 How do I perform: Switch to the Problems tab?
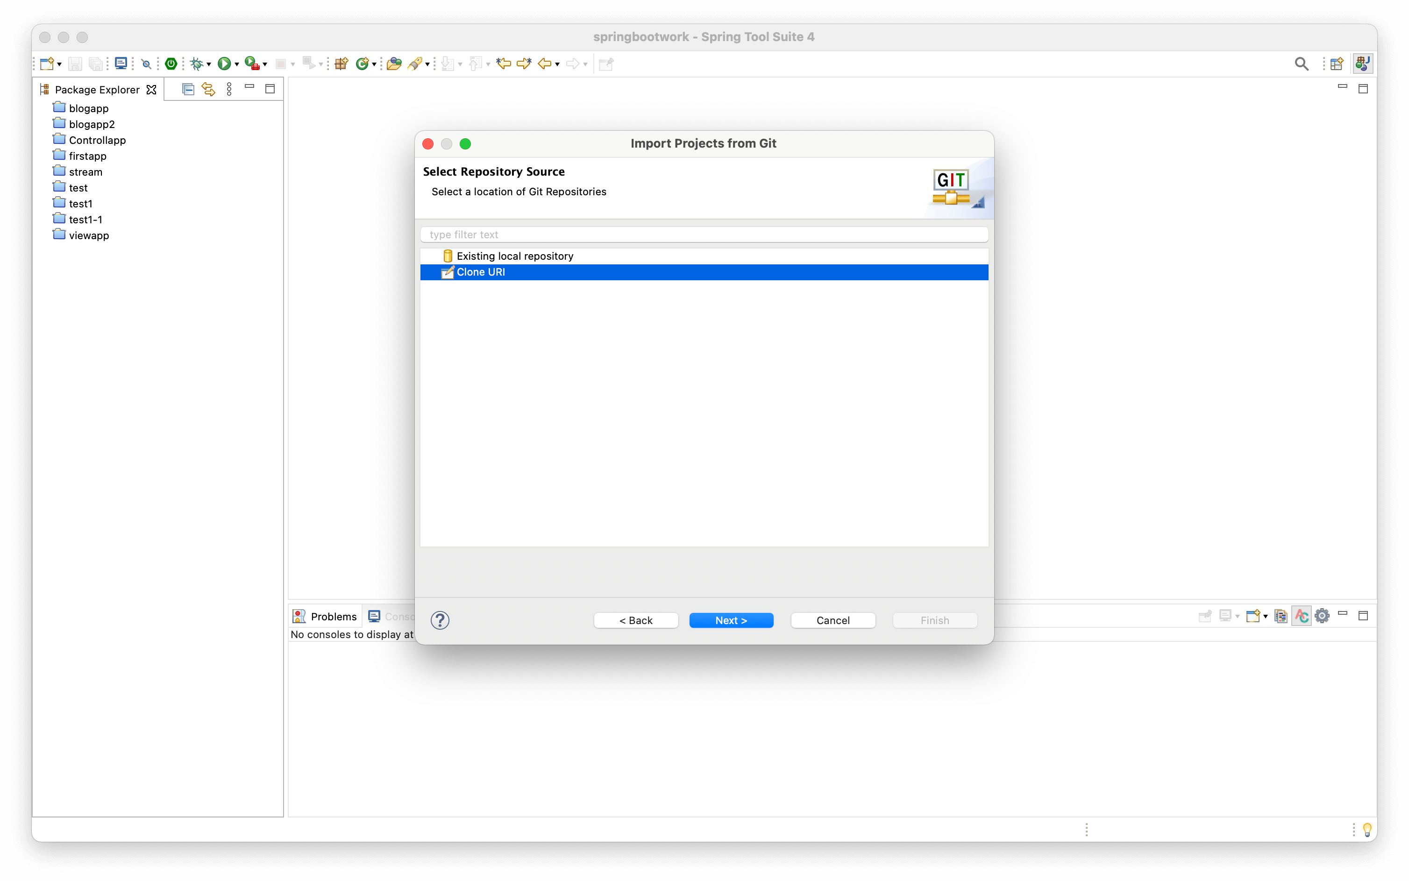tap(325, 617)
